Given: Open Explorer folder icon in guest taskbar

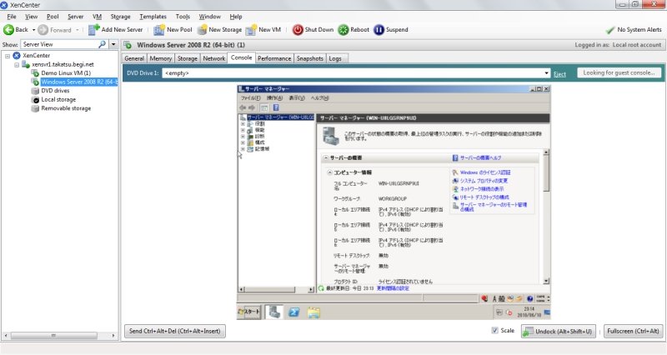Looking at the screenshot, I should coord(313,312).
